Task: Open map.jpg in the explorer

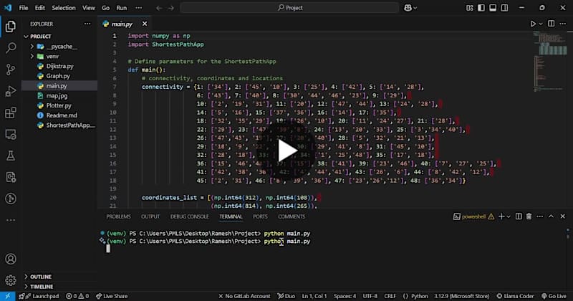Action: tap(57, 96)
